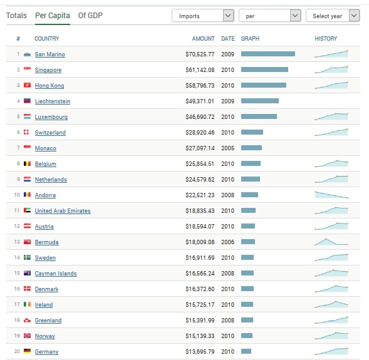The width and height of the screenshot is (369, 360).
Task: Click the Greenland flag icon
Action: tap(28, 320)
